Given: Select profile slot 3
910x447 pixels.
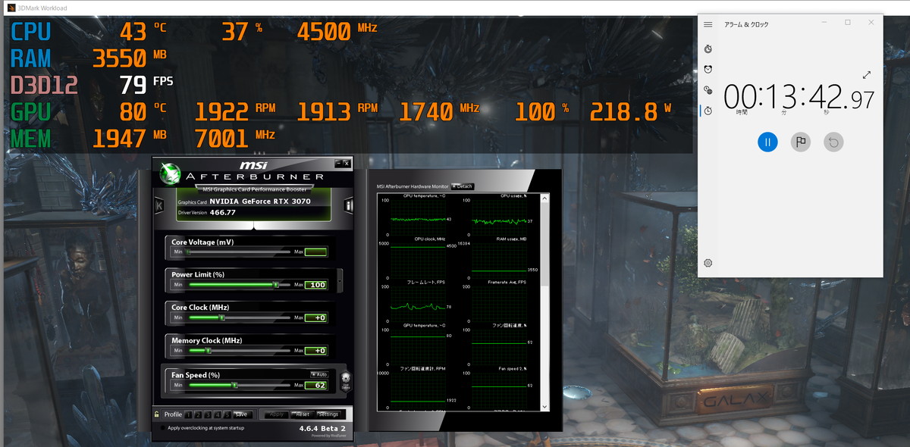Looking at the screenshot, I should pyautogui.click(x=208, y=414).
